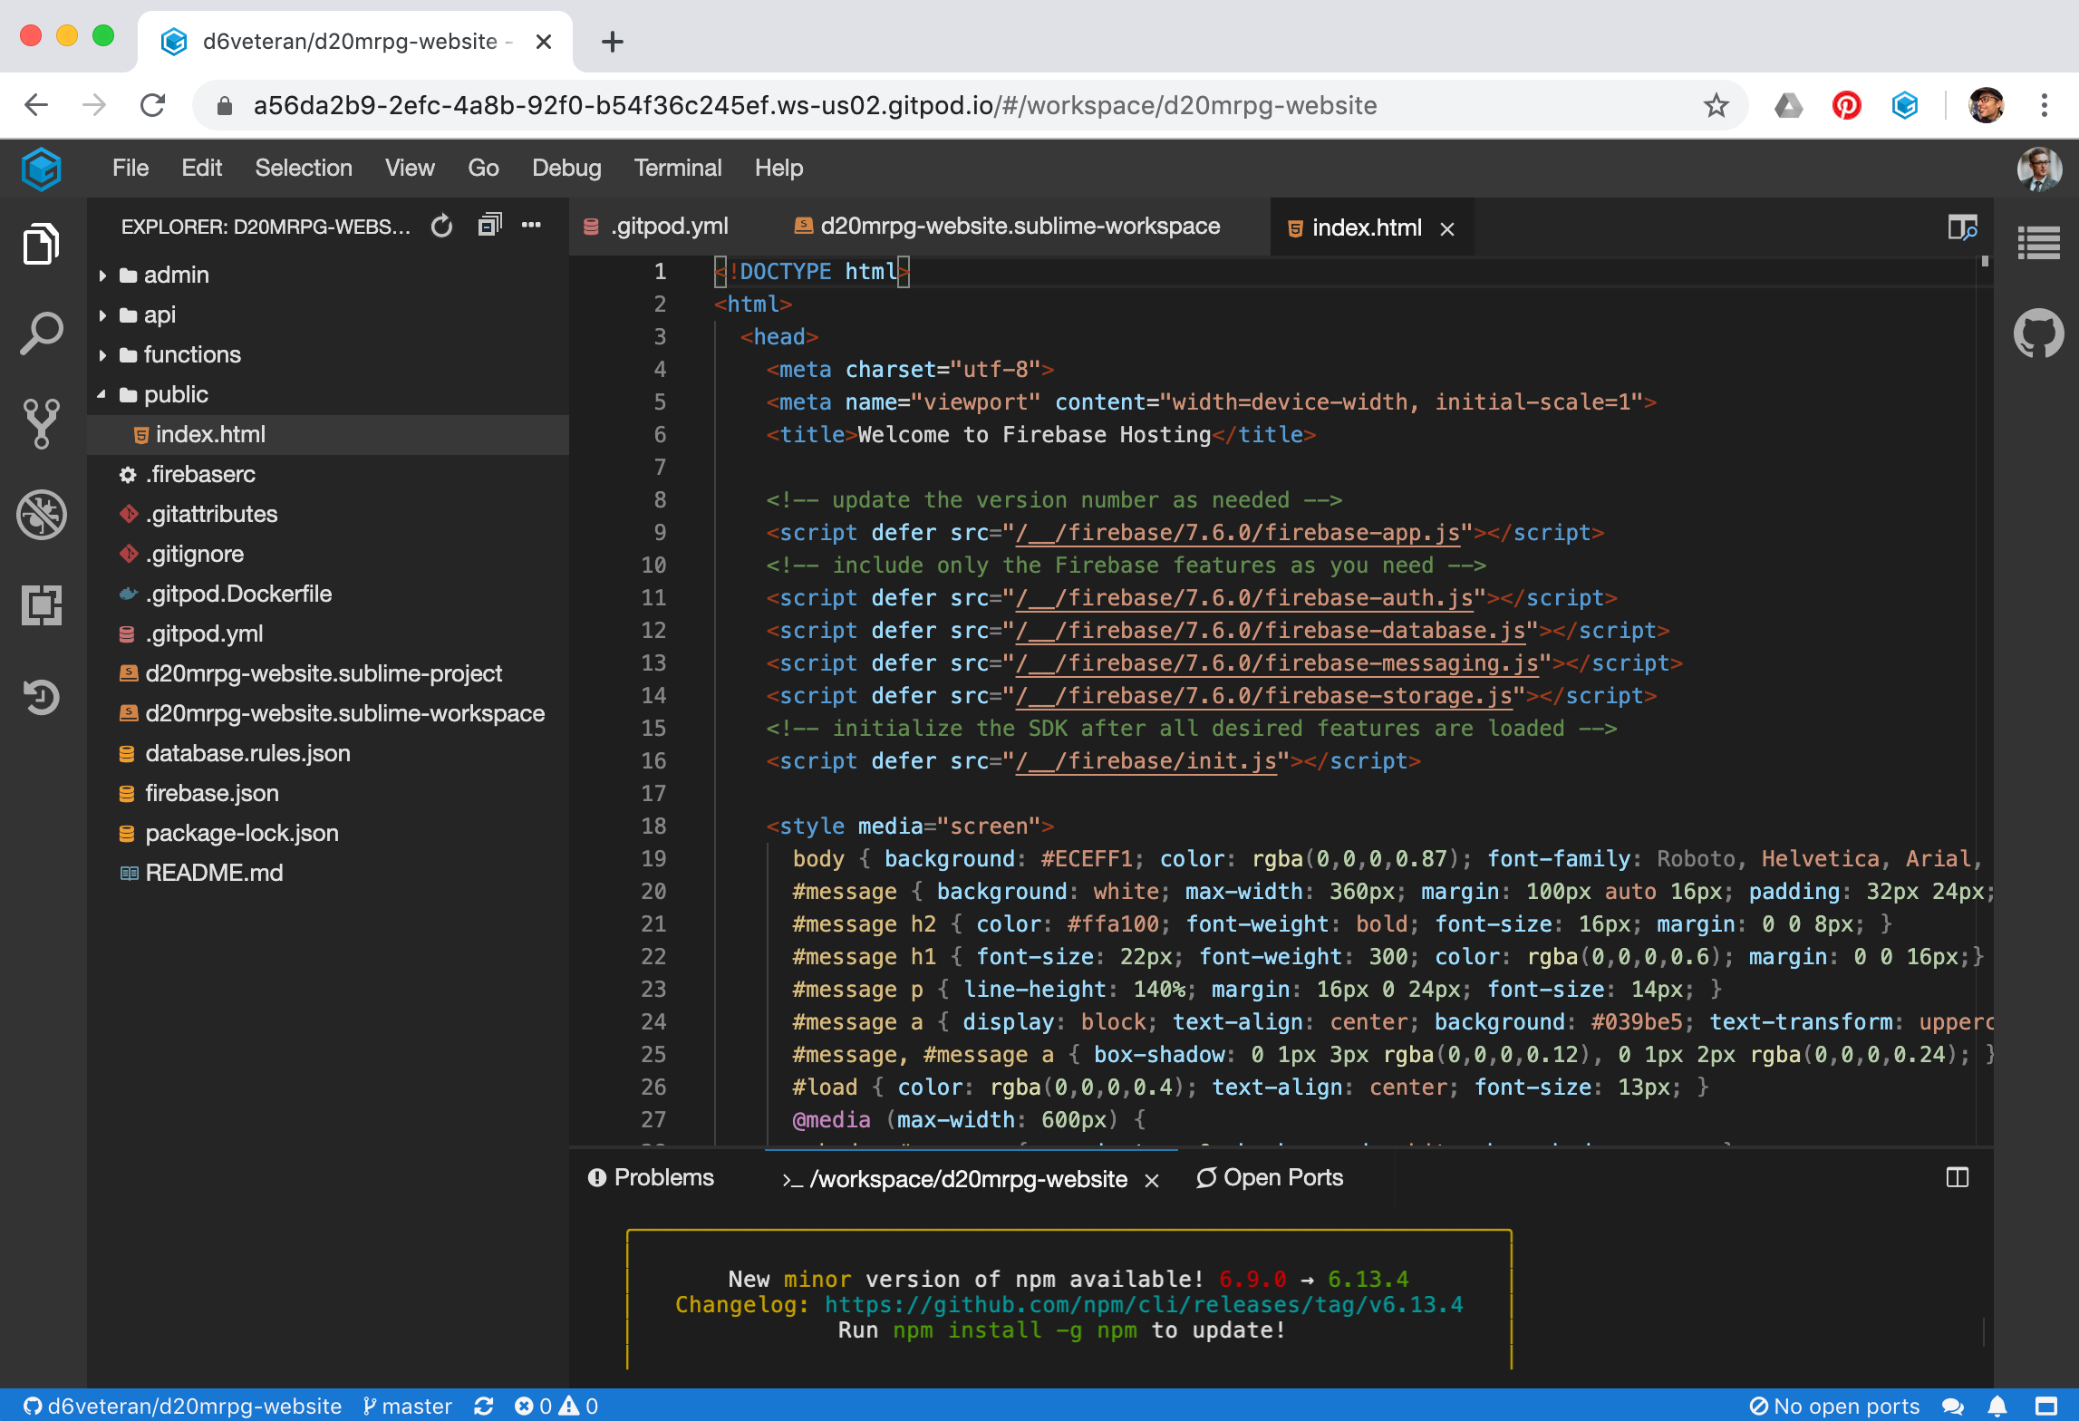The image size is (2079, 1421).
Task: Refresh the Explorer file tree
Action: 441,226
